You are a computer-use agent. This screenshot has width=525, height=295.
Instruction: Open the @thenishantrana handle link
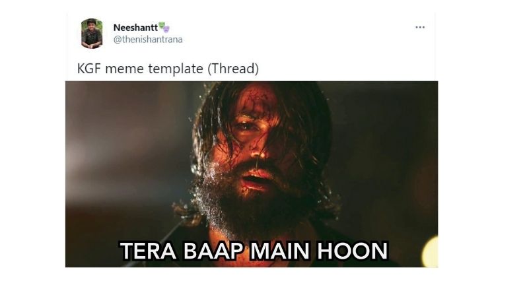coord(148,40)
